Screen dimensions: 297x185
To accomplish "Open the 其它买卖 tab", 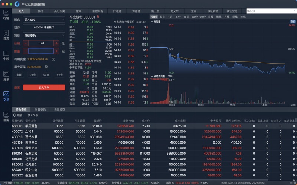I will coord(59,11).
